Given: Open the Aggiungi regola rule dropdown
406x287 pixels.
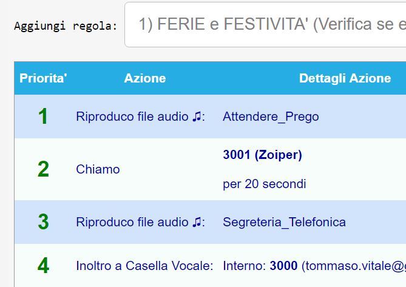Looking at the screenshot, I should (x=267, y=25).
